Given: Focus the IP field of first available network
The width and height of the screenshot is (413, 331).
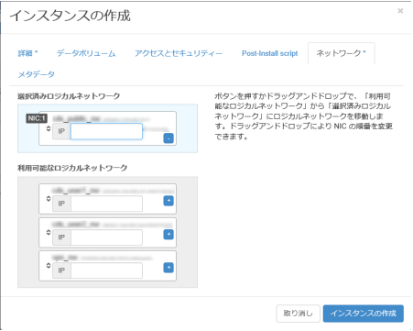Looking at the screenshot, I should click(x=106, y=204).
